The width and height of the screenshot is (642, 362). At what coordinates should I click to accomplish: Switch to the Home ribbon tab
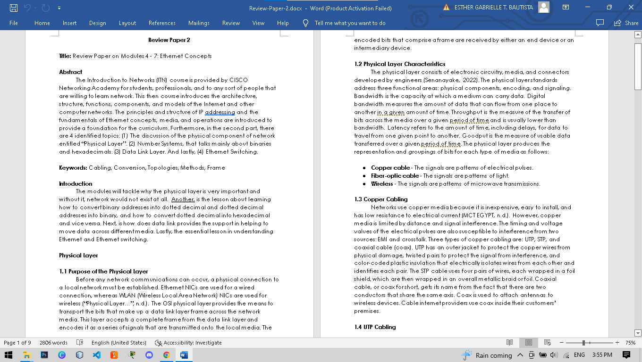42,23
